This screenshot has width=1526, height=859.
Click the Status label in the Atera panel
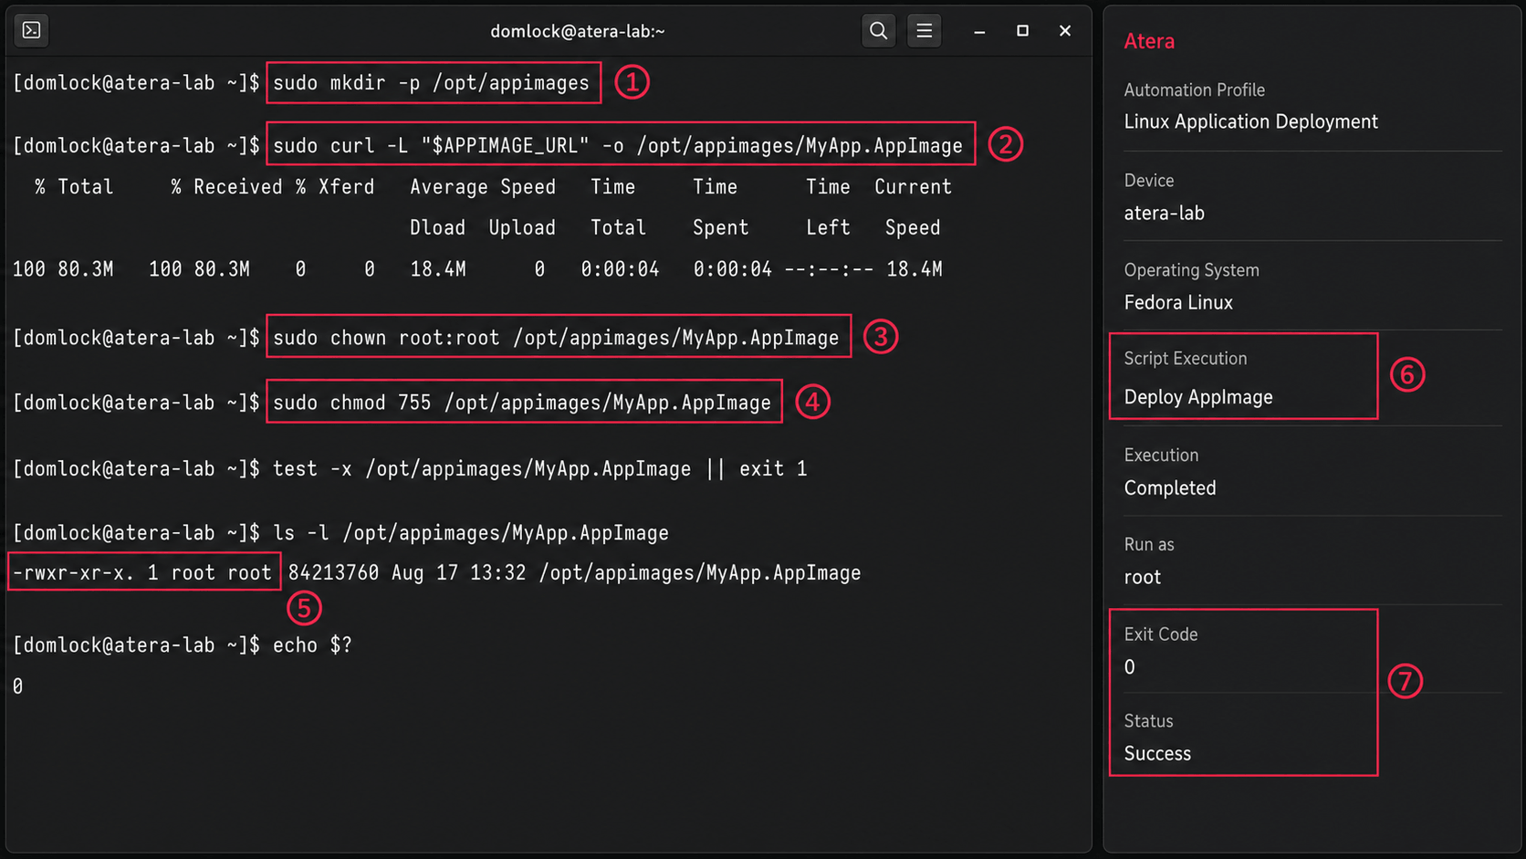[1148, 721]
